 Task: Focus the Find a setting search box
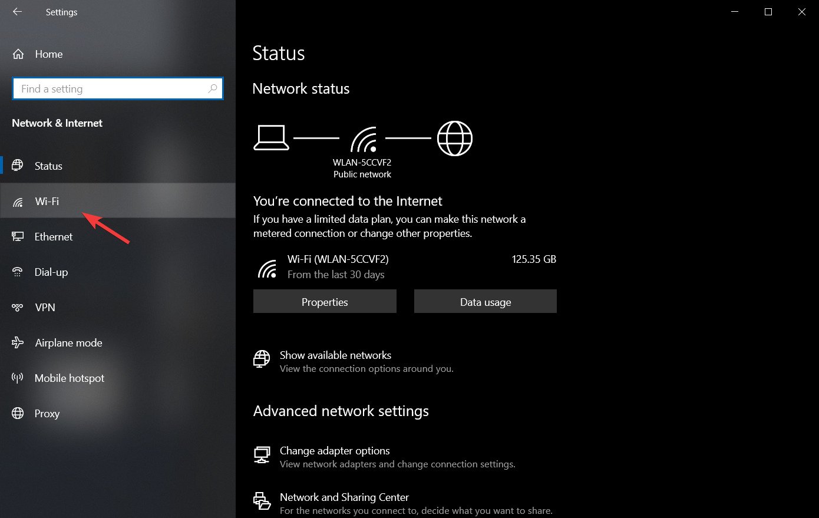point(118,88)
